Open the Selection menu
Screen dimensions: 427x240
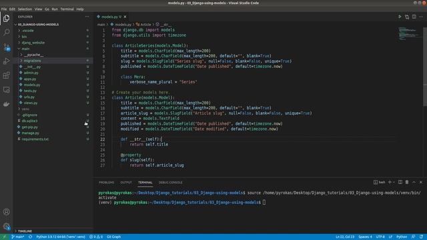(x=25, y=9)
